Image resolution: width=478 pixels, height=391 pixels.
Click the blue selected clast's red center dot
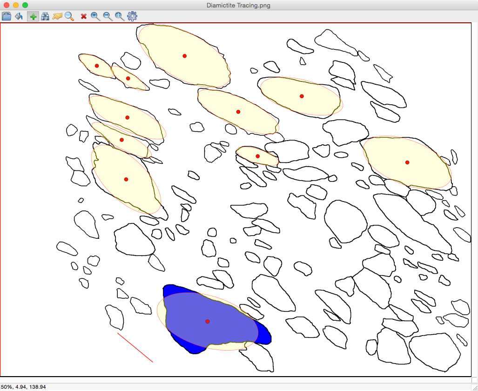(207, 322)
